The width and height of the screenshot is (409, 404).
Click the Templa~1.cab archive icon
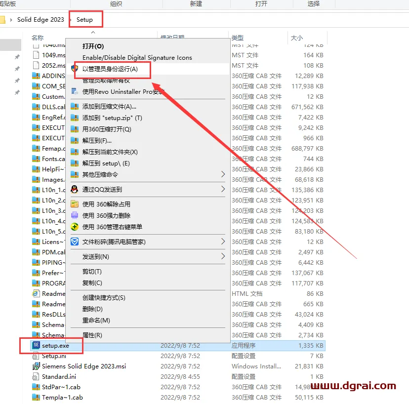click(36, 397)
